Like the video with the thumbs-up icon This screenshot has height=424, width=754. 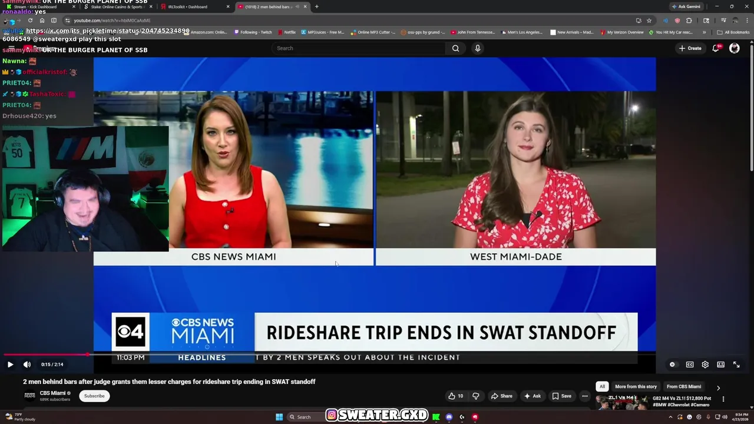click(x=455, y=396)
